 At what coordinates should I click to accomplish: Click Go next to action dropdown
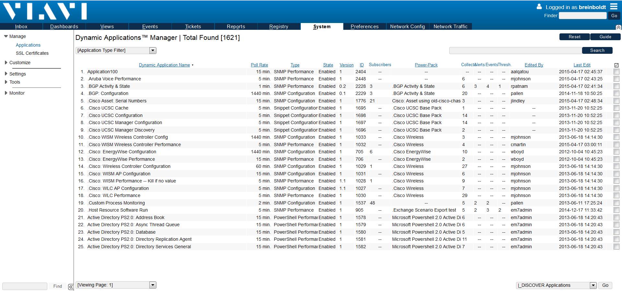coord(605,285)
